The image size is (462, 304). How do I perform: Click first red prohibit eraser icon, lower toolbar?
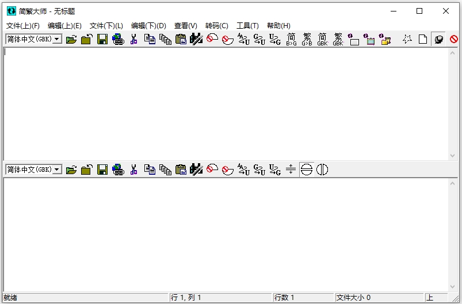click(x=212, y=170)
